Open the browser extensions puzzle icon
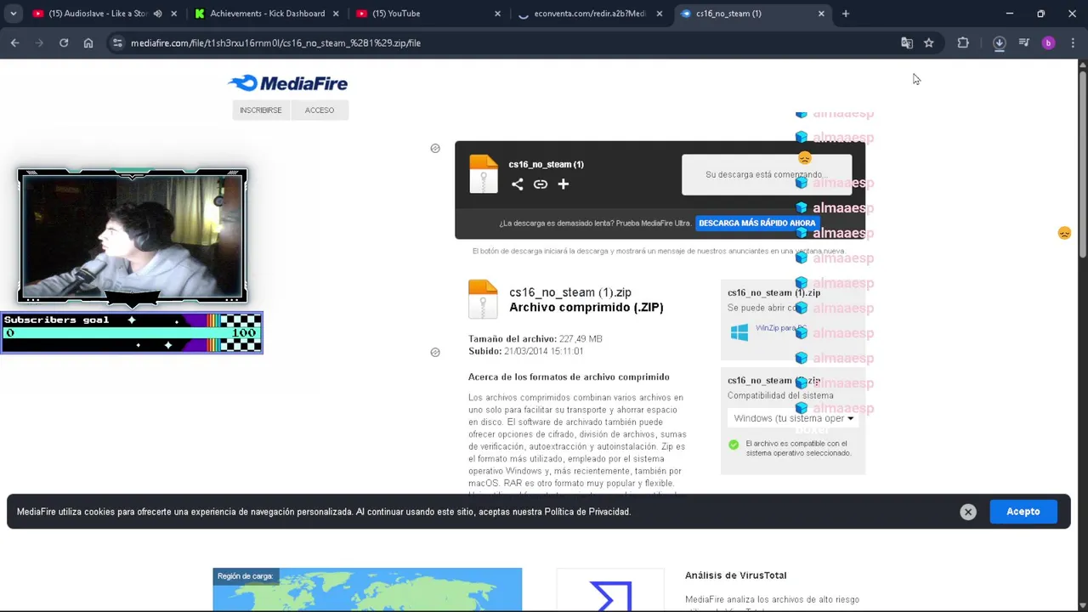Viewport: 1088px width, 612px height. [963, 42]
